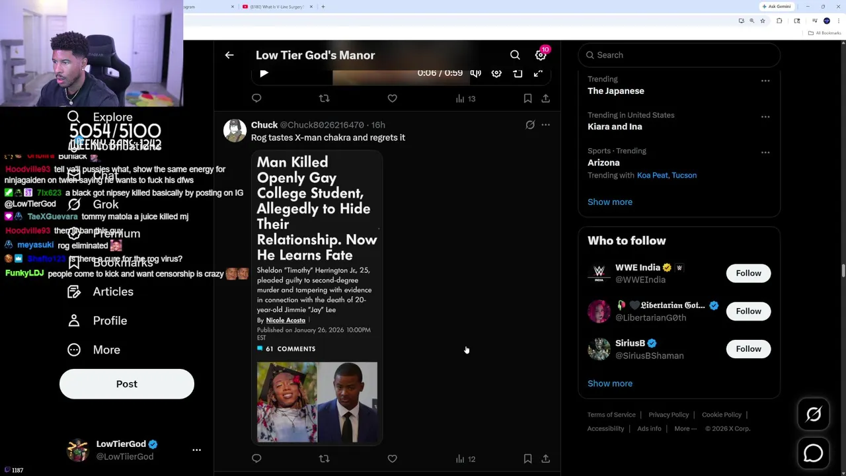Bookmark Chuck's post
The height and width of the screenshot is (476, 846).
(x=527, y=459)
